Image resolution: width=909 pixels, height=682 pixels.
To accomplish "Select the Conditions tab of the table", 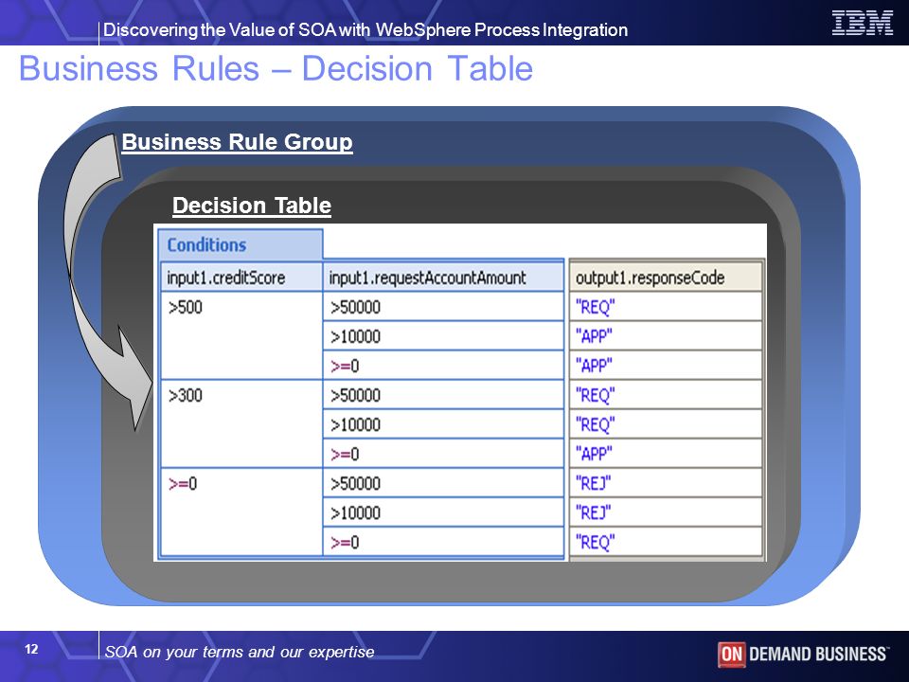I will click(x=241, y=244).
